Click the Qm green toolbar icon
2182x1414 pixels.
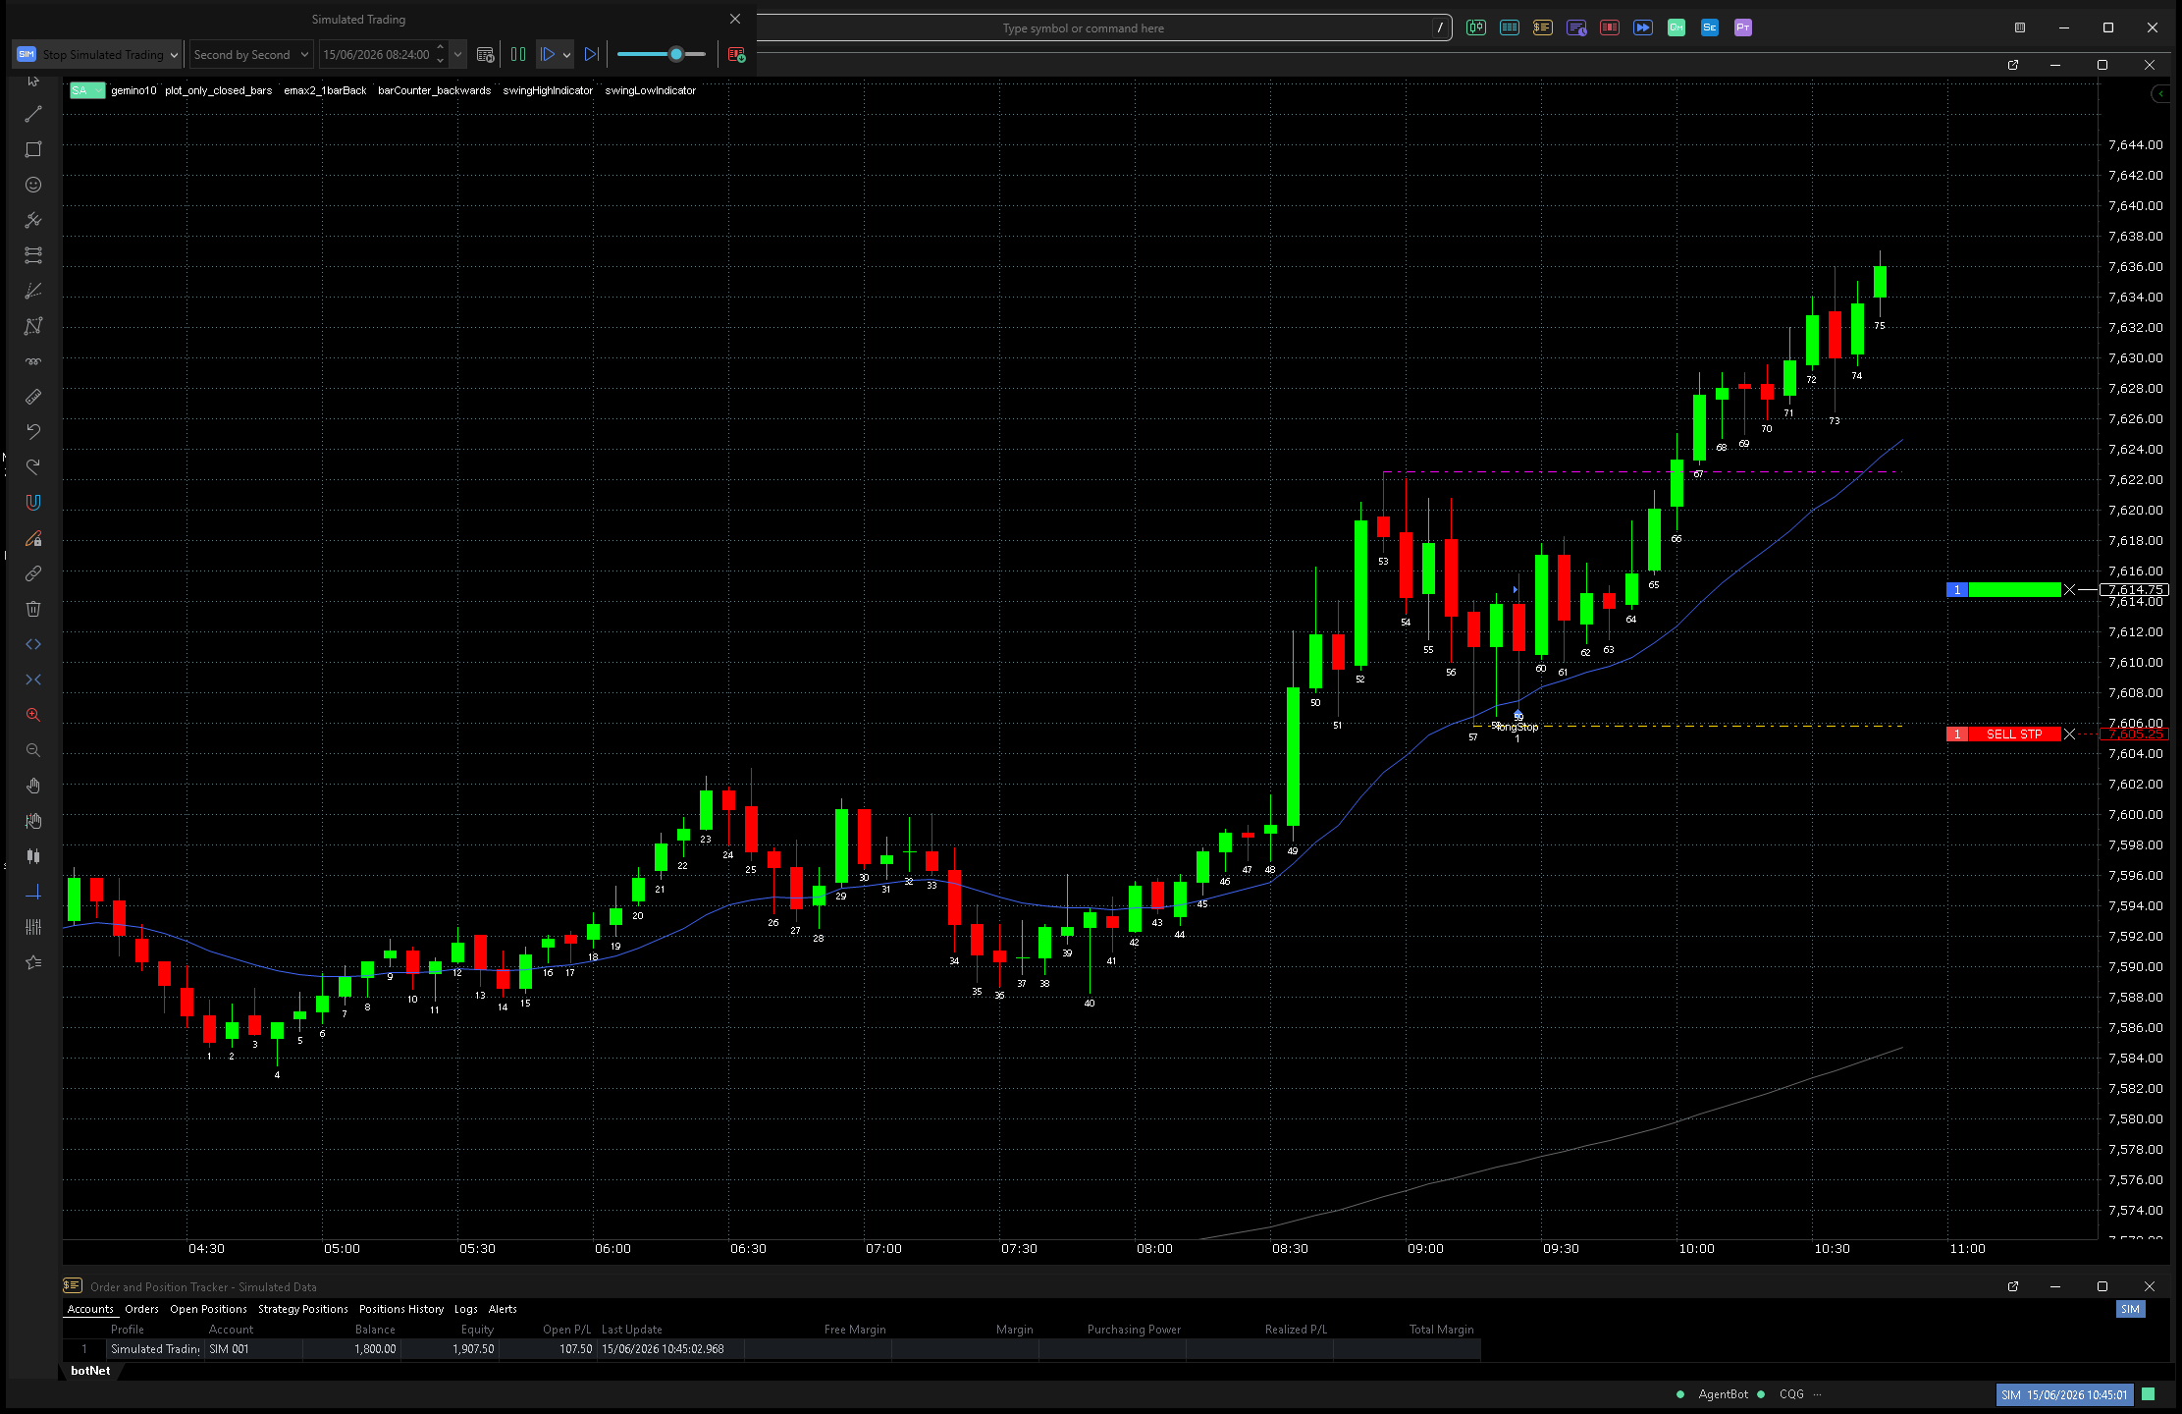(1676, 27)
